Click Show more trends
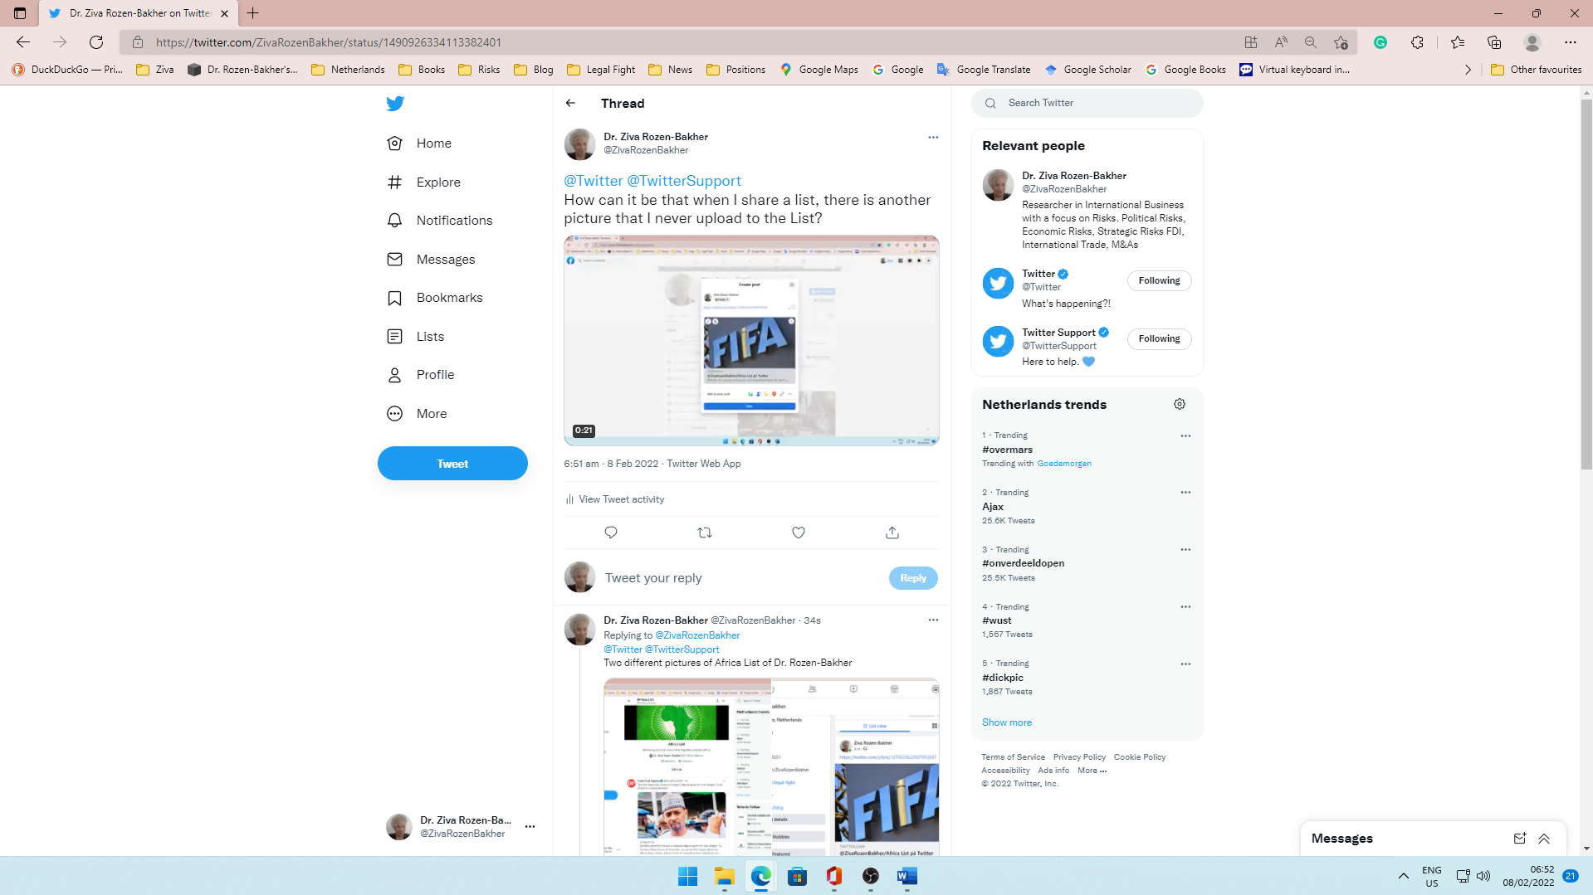The width and height of the screenshot is (1593, 895). point(1007,722)
